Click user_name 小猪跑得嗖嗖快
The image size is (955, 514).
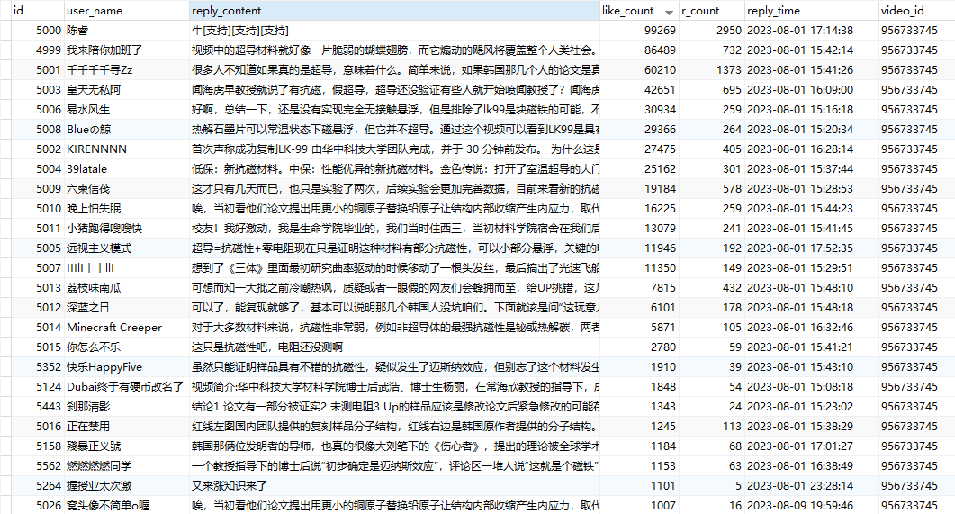coord(104,229)
